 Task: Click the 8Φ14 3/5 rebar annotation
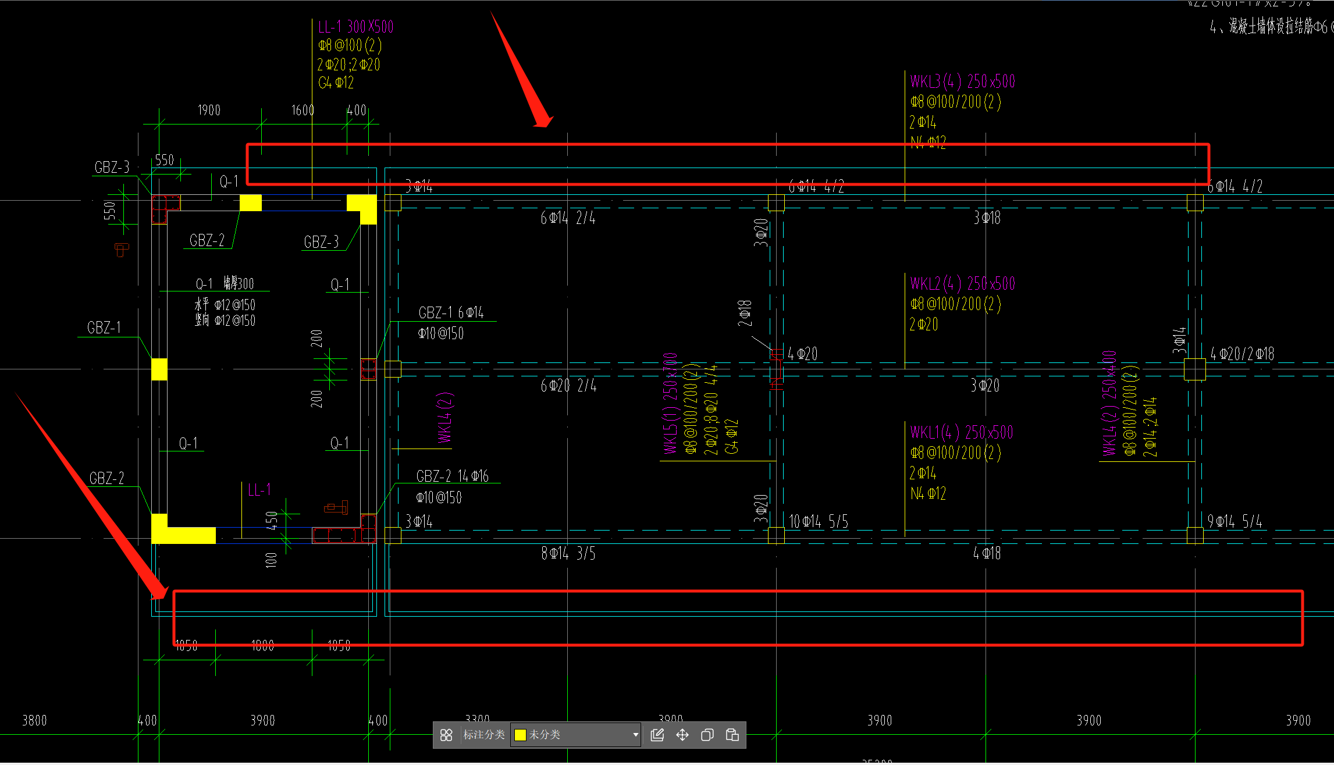(x=568, y=553)
